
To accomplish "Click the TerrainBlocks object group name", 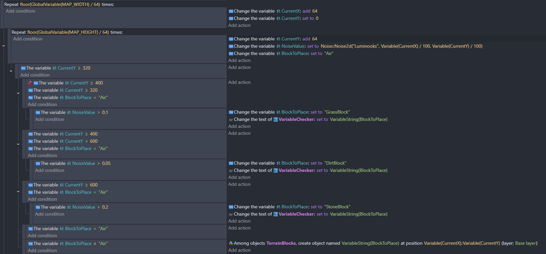I will (x=281, y=243).
